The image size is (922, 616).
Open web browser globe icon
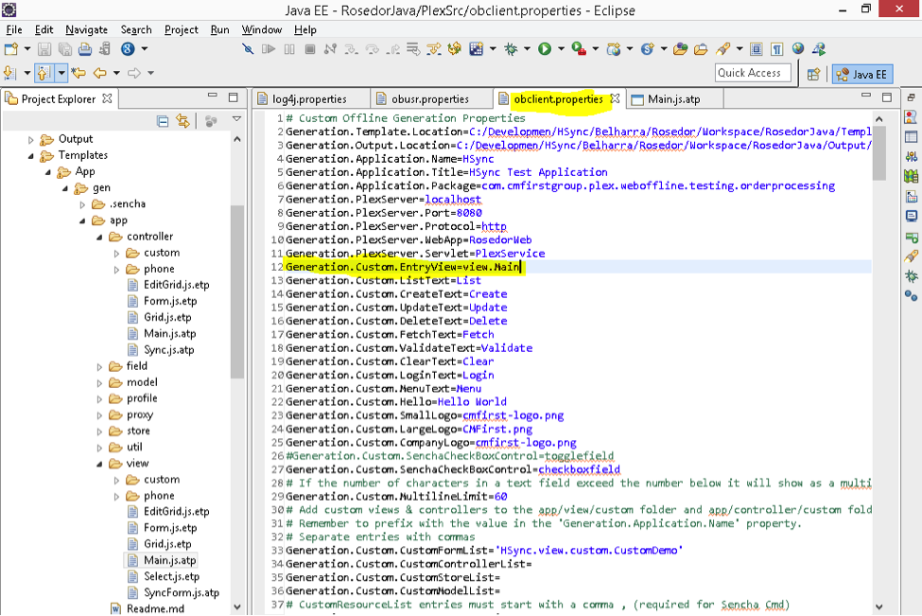(798, 49)
